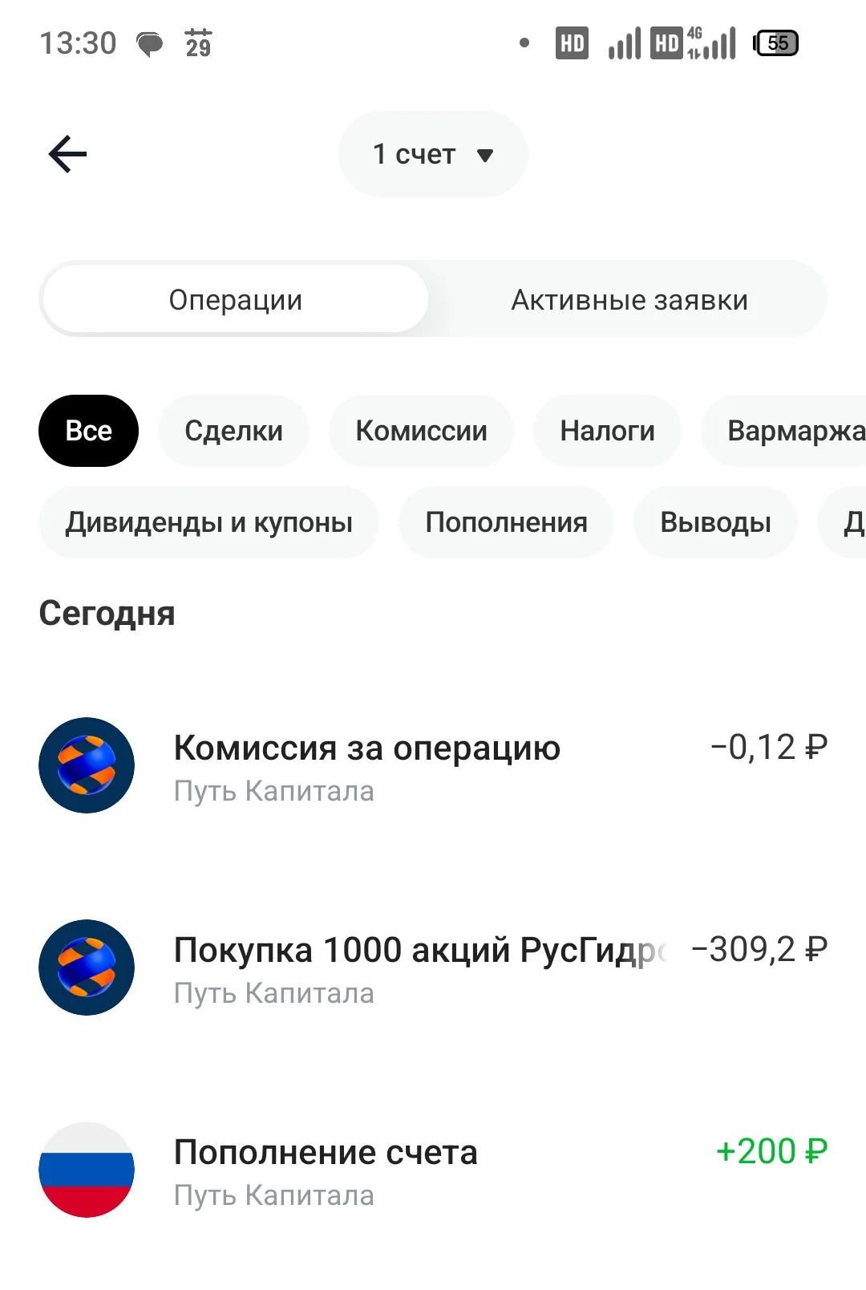Switch to the «Операции» tab
The height and width of the screenshot is (1290, 866).
coord(235,299)
